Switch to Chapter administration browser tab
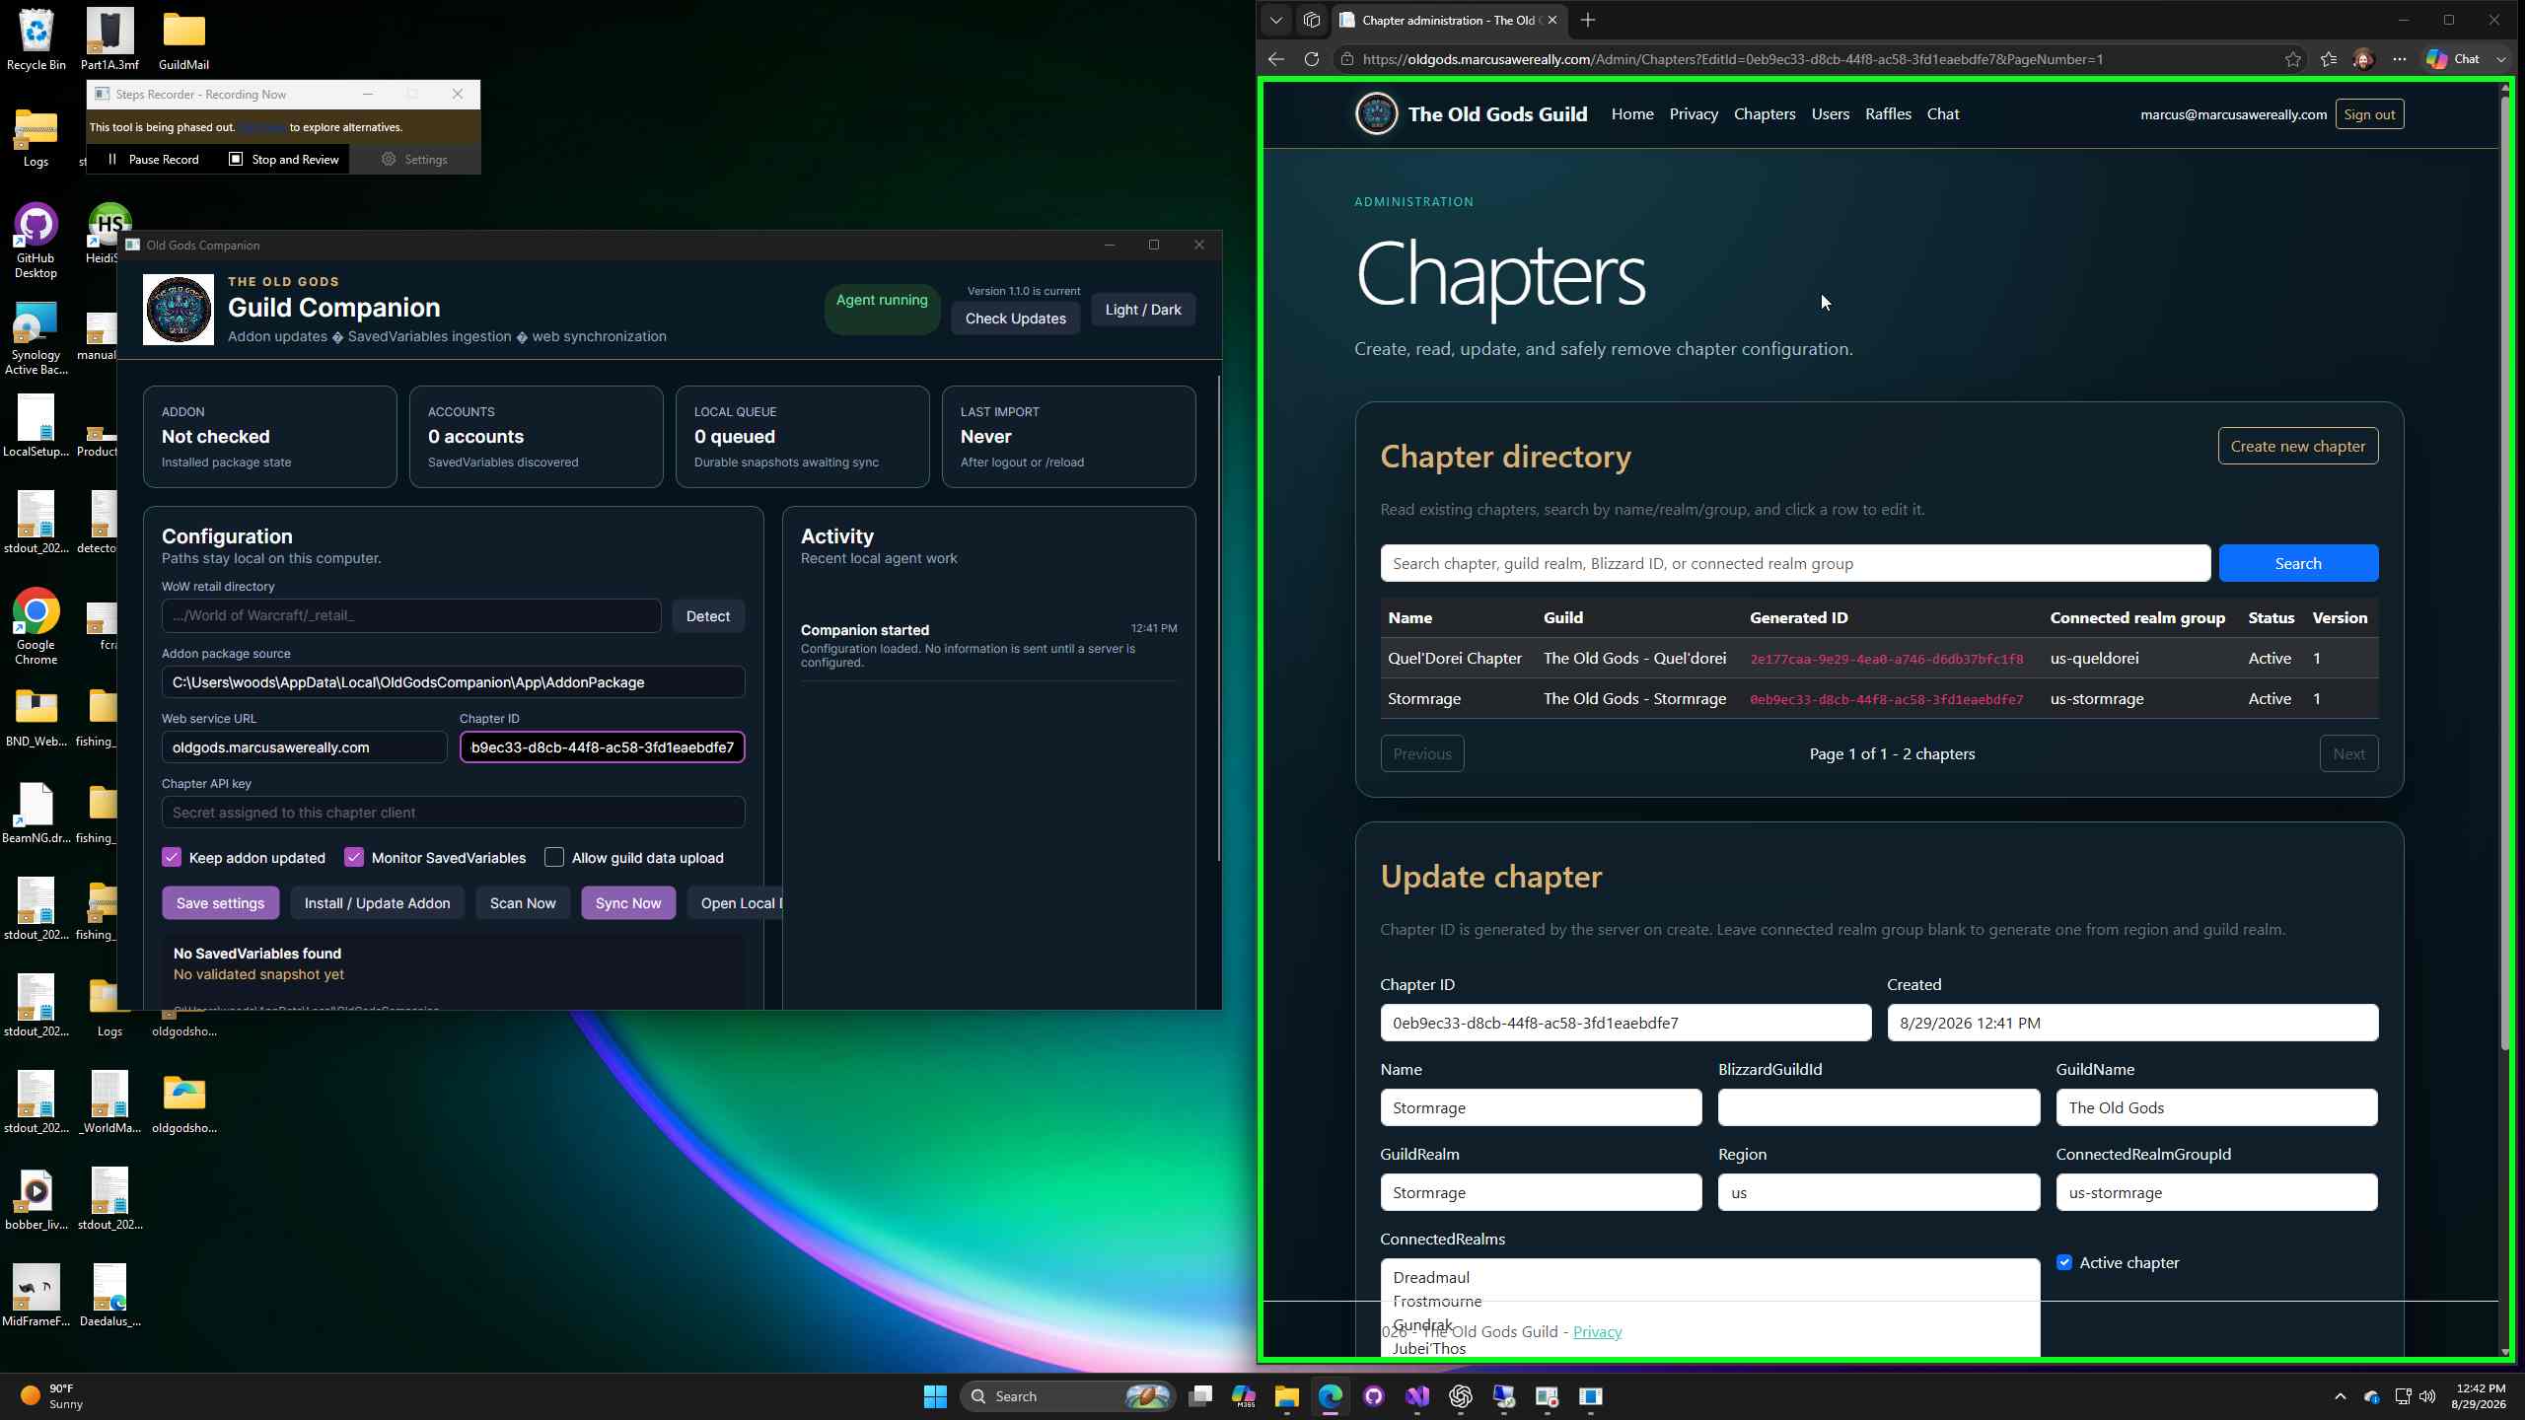The height and width of the screenshot is (1420, 2525). pyautogui.click(x=1448, y=20)
